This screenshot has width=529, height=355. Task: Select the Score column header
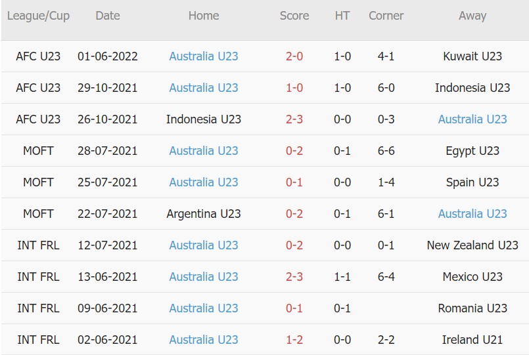click(294, 16)
